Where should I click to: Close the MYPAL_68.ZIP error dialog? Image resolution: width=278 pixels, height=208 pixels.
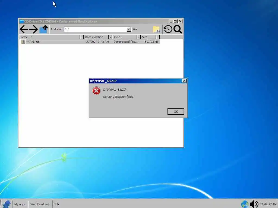click(x=184, y=81)
